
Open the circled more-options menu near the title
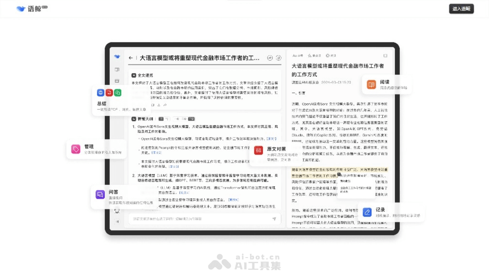[279, 58]
